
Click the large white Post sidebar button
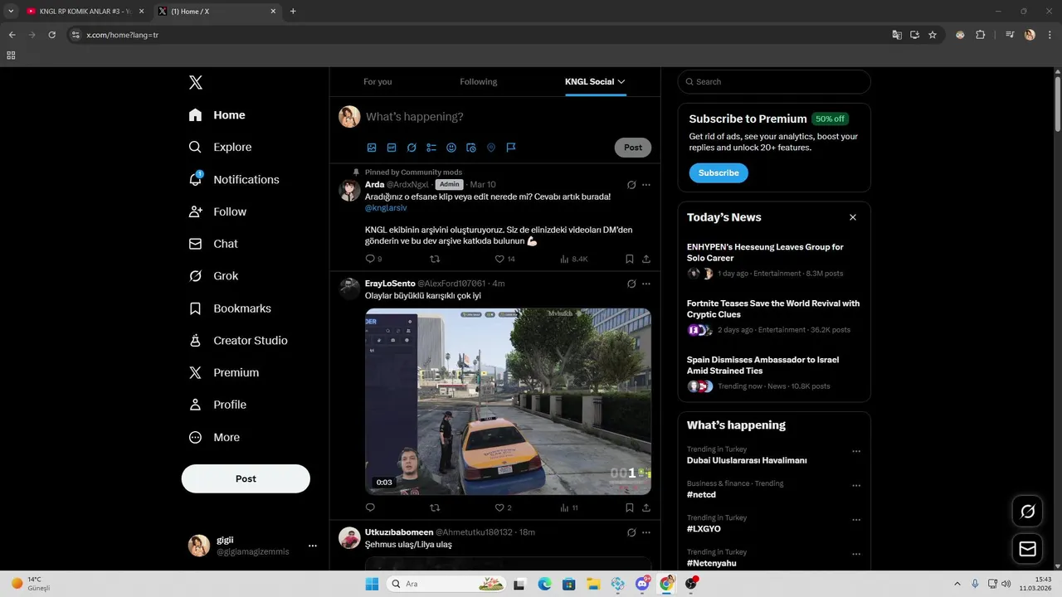click(x=246, y=478)
